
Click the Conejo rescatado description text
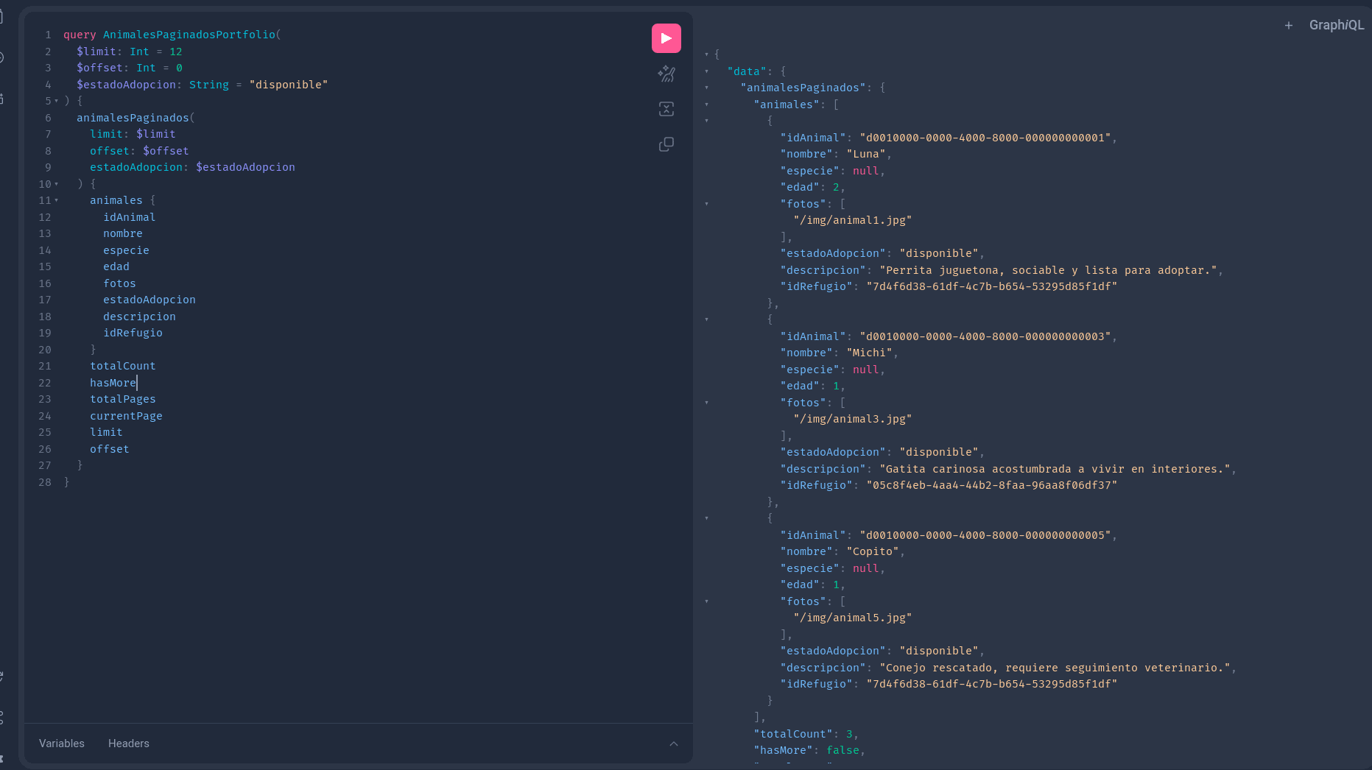click(x=1055, y=668)
